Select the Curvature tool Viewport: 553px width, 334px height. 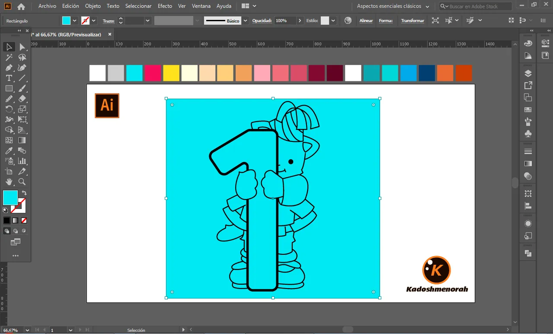[22, 67]
